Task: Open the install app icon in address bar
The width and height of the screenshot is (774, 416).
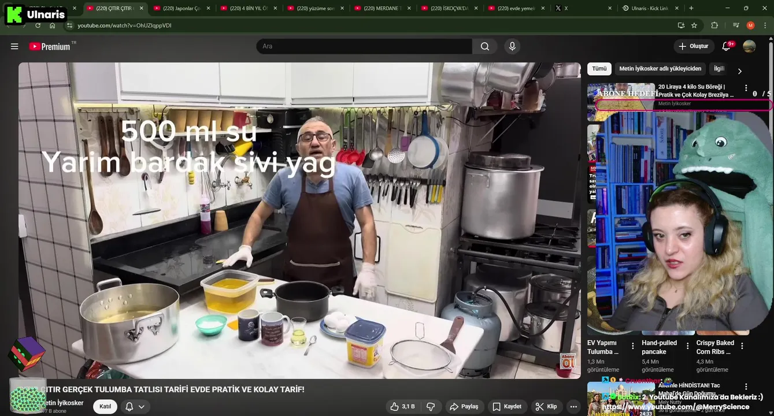Action: 681,25
